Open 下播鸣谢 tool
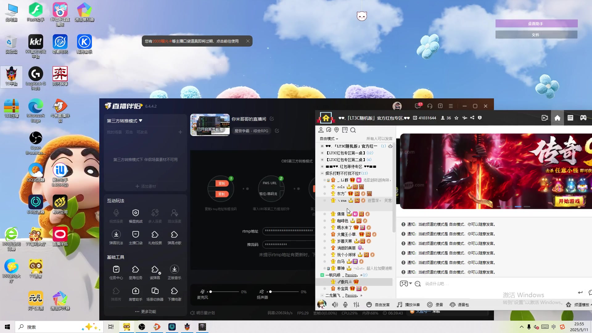This screenshot has height=333, width=592. (x=174, y=294)
